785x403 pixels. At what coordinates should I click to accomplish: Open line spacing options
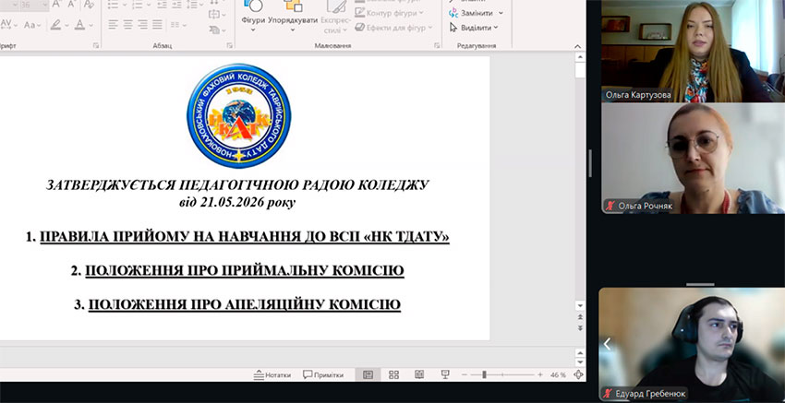[x=193, y=5]
